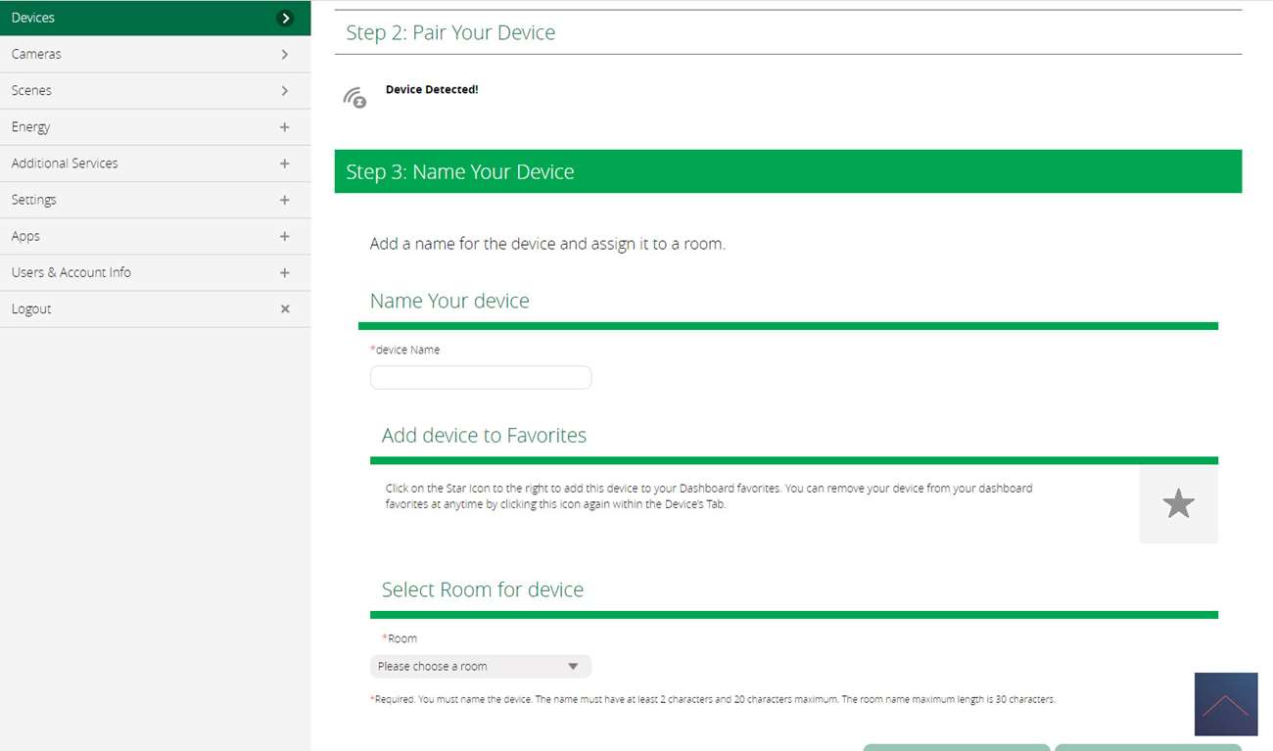1273x751 pixels.
Task: Click the plus icon next to Settings
Action: click(285, 200)
